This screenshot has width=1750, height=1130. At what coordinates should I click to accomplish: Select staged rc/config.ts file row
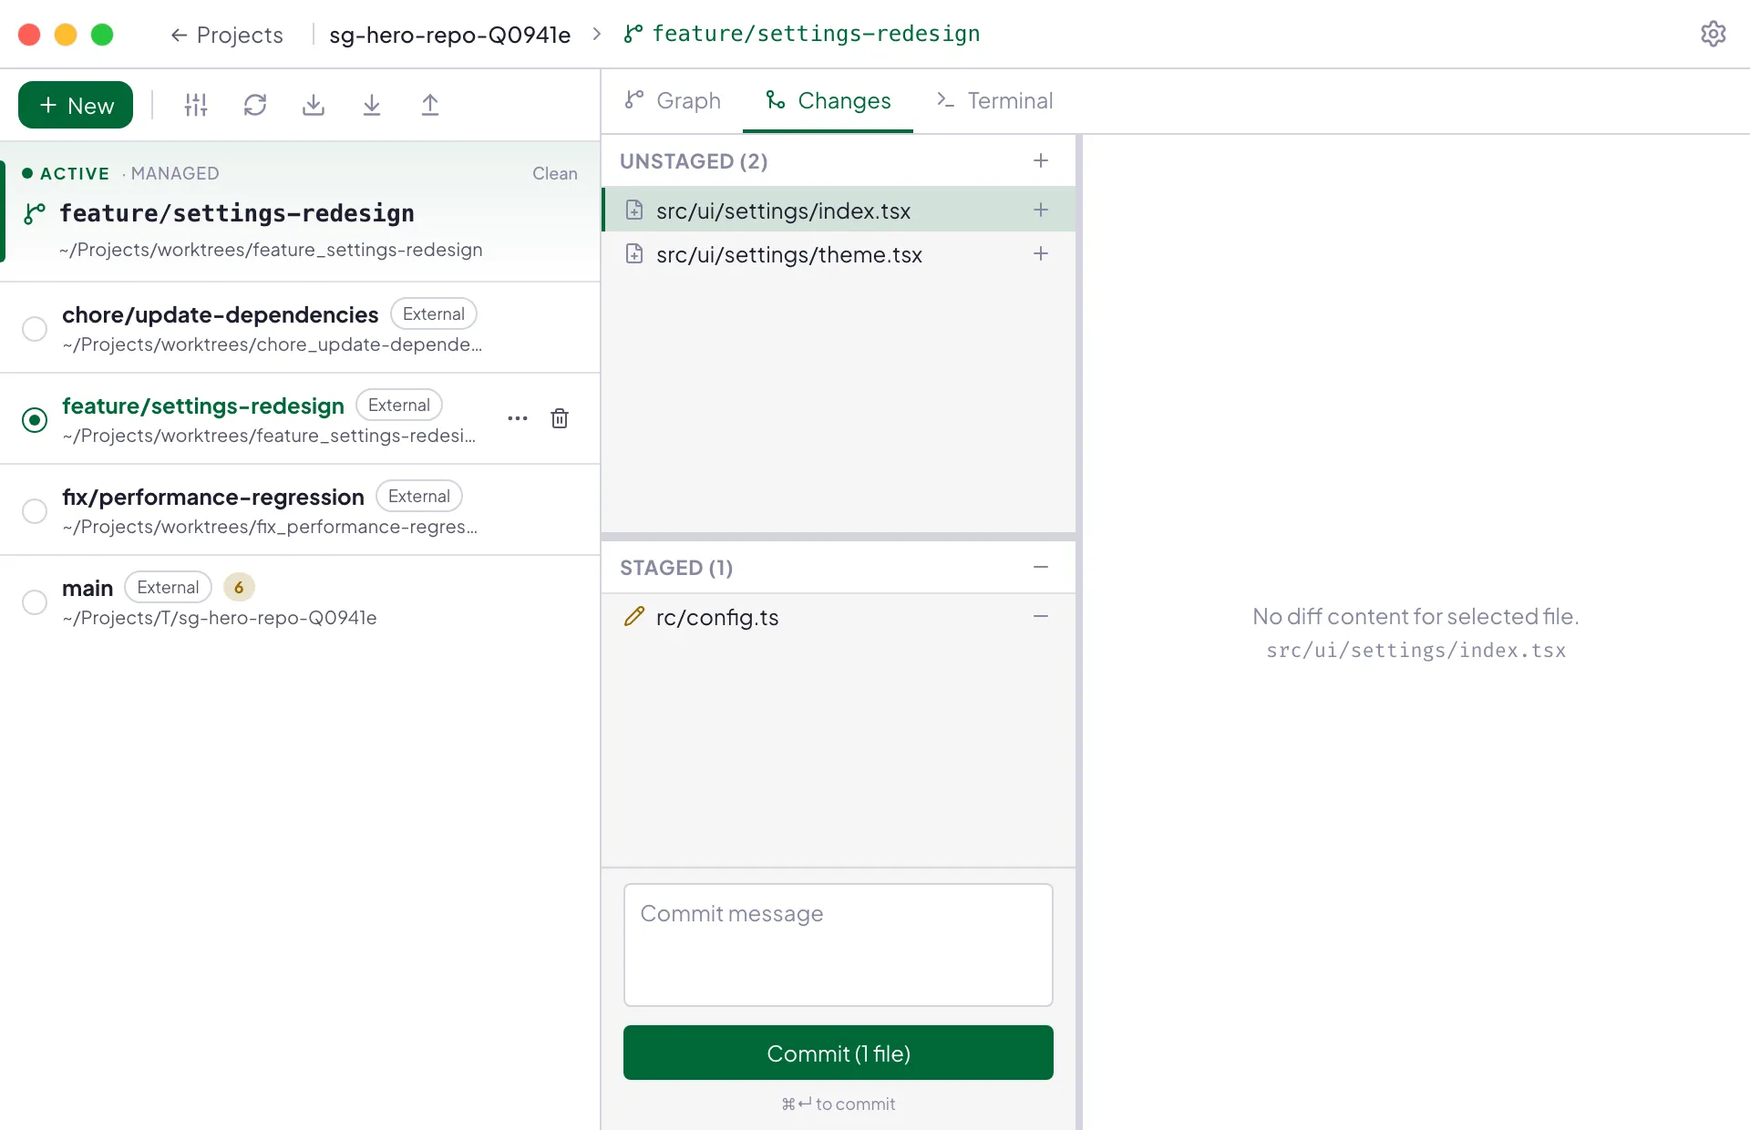point(839,617)
